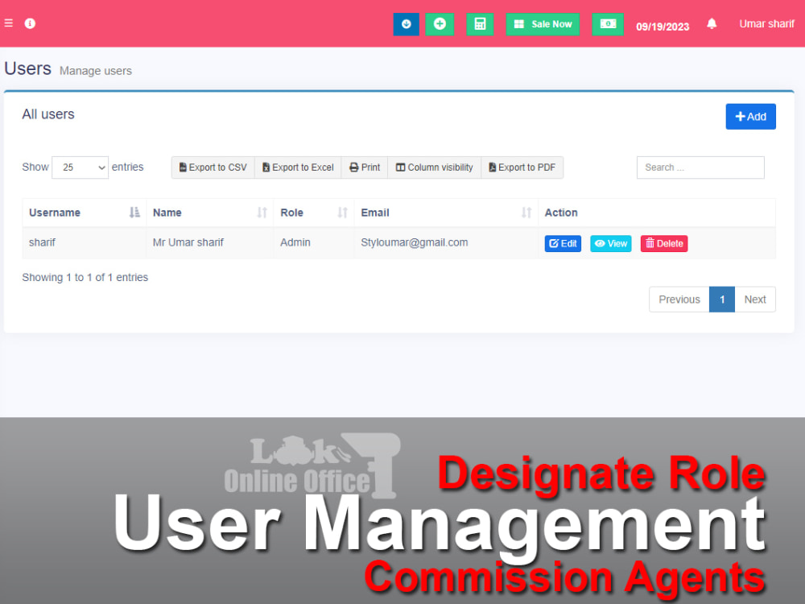Open the hamburger sidebar menu
The image size is (805, 604).
pyautogui.click(x=9, y=23)
